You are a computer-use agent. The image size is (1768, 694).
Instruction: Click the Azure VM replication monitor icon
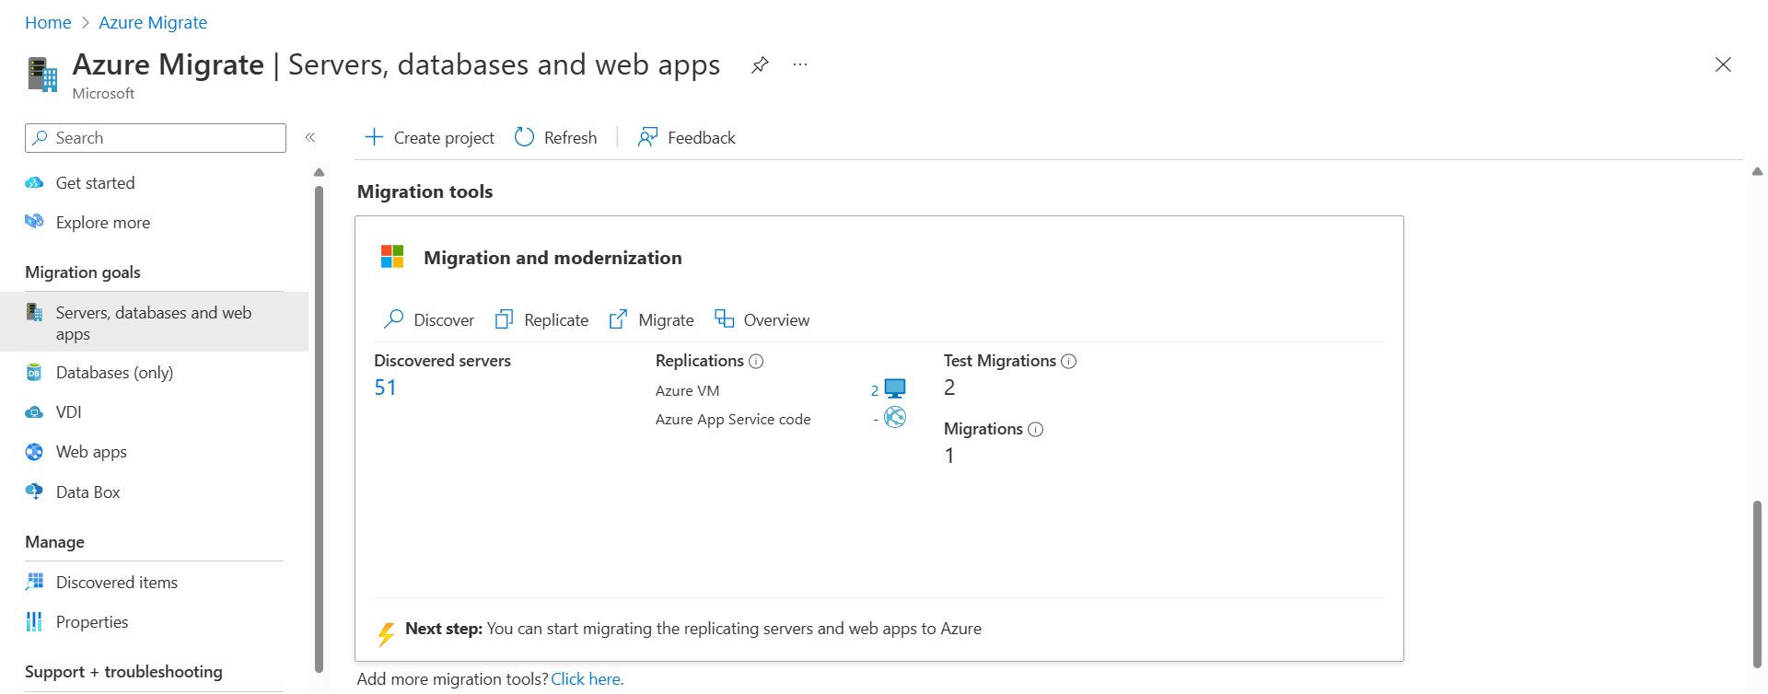pyautogui.click(x=895, y=388)
